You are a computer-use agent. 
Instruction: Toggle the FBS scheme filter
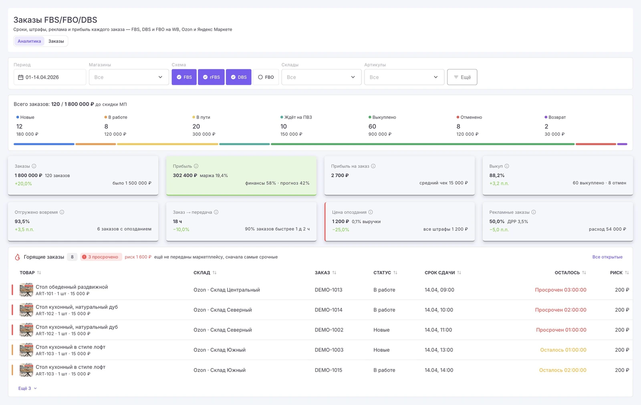pyautogui.click(x=184, y=77)
